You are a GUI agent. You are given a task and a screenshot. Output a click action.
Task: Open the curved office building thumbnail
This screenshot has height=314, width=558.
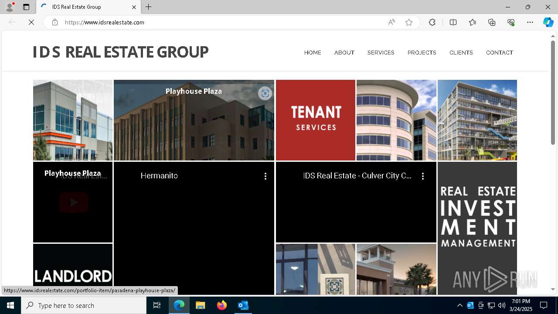pyautogui.click(x=396, y=120)
